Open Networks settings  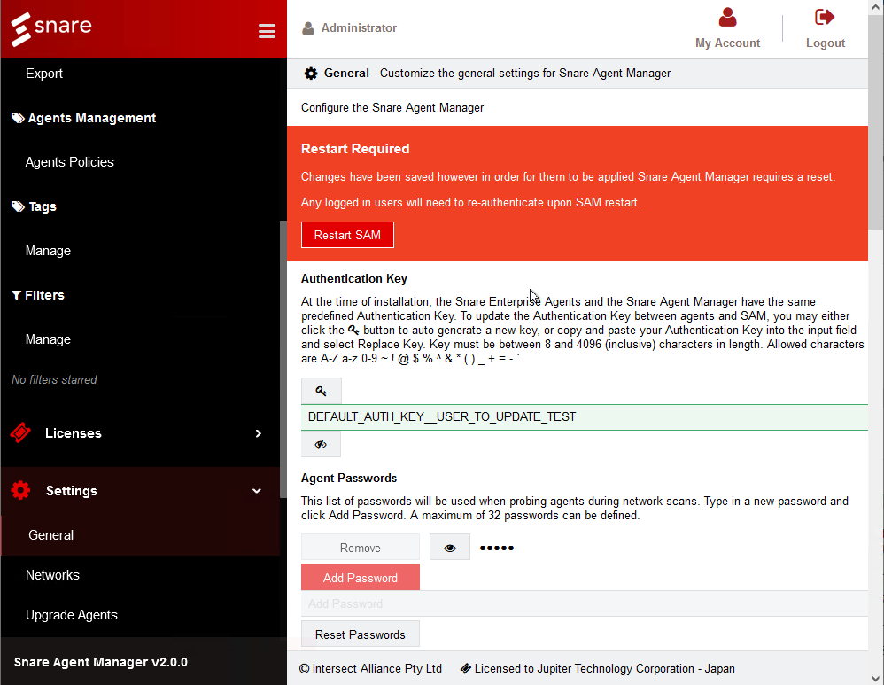(52, 575)
